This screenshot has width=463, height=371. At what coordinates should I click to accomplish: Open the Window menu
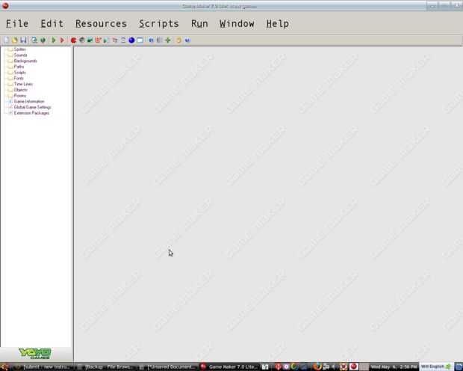click(237, 24)
